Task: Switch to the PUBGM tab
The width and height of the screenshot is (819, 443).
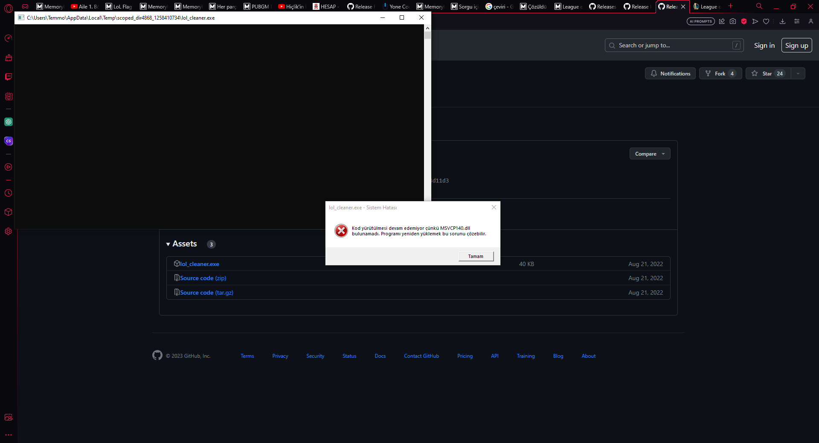Action: [x=257, y=6]
